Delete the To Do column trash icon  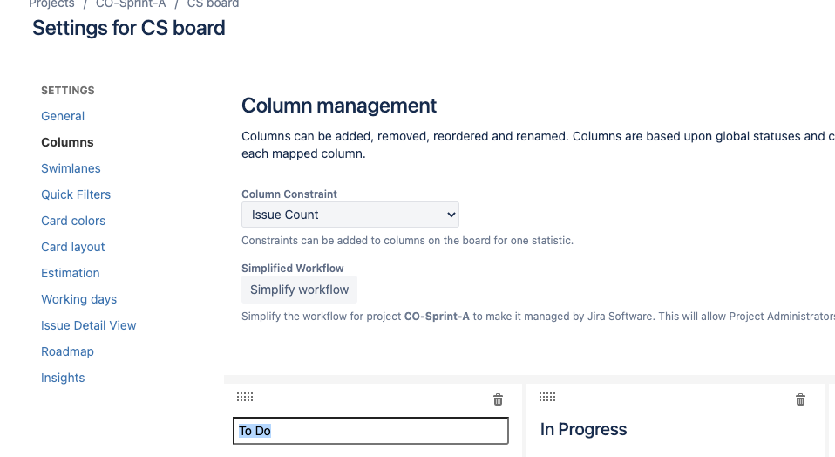click(498, 399)
